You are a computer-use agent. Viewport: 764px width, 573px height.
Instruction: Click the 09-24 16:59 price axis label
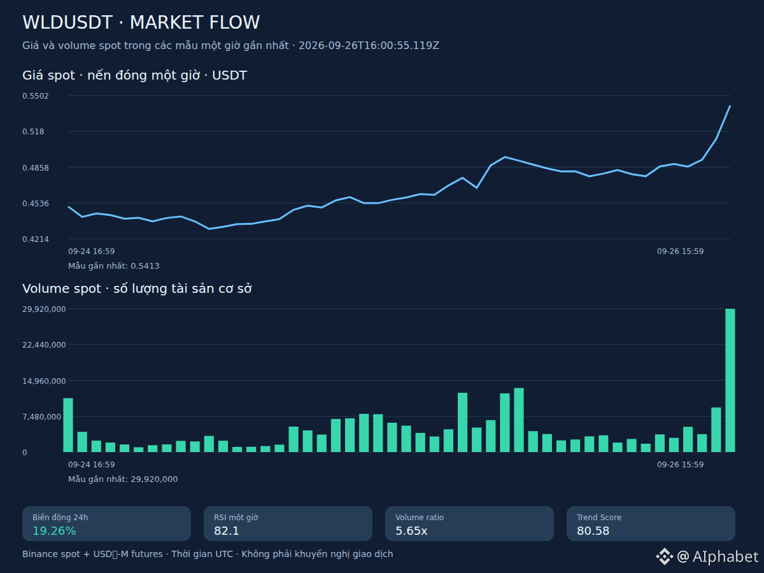coord(91,251)
